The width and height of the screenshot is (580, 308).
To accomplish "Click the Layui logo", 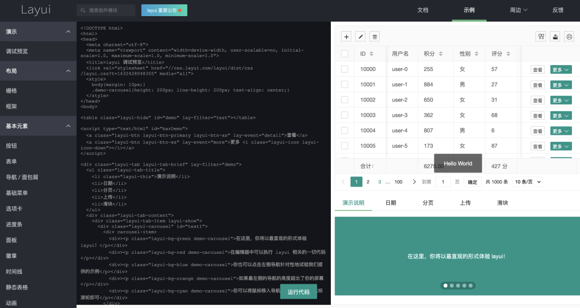I will click(36, 10).
